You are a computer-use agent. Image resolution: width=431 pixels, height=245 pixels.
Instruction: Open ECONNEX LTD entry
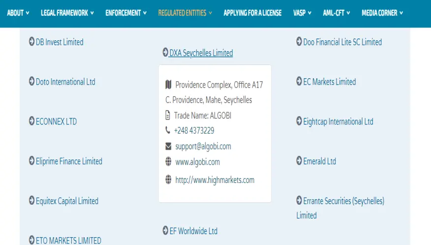point(57,122)
